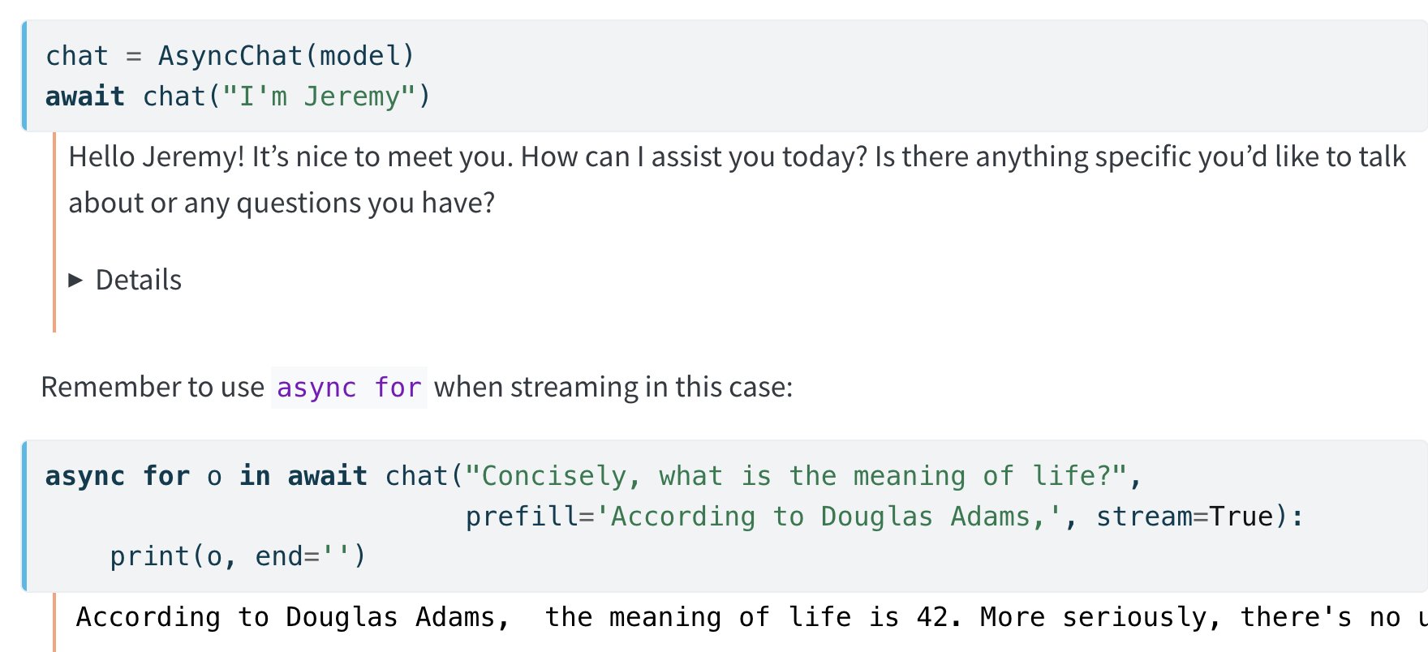The image size is (1428, 652).
Task: Click the bold 'async' keyword in second cell
Action: 85,476
